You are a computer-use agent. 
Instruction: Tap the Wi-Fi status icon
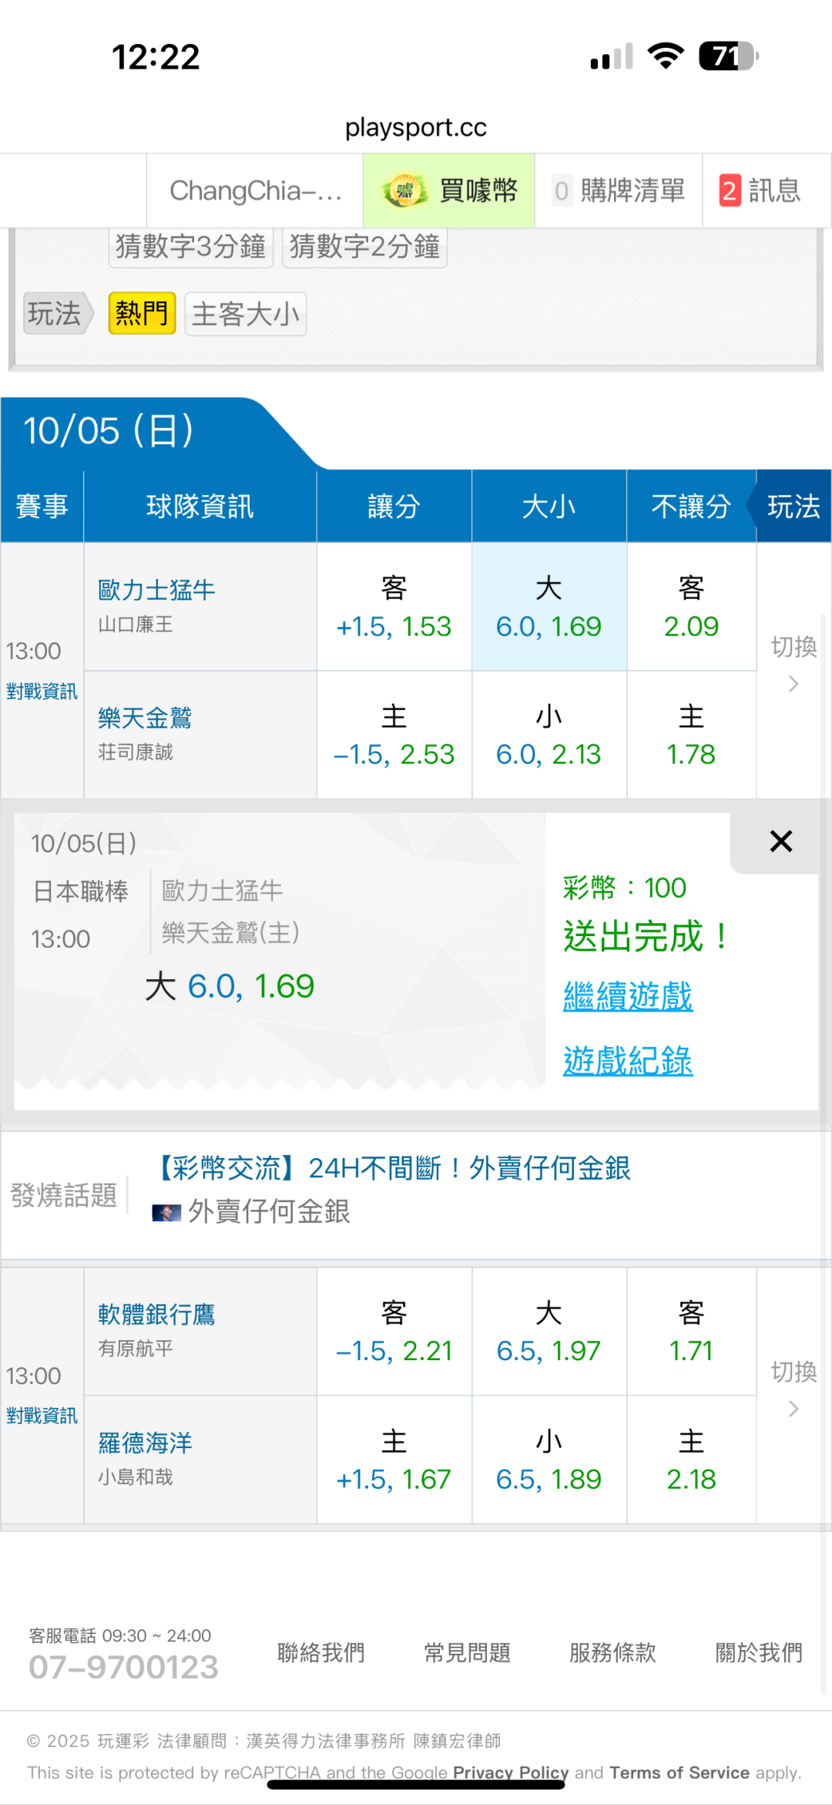point(666,56)
